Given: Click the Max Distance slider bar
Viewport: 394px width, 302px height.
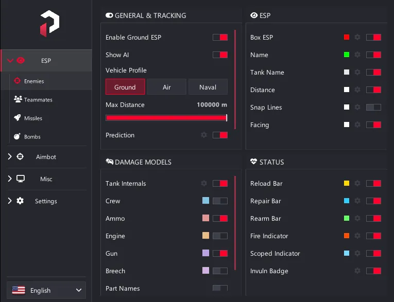Looking at the screenshot, I should tap(166, 118).
